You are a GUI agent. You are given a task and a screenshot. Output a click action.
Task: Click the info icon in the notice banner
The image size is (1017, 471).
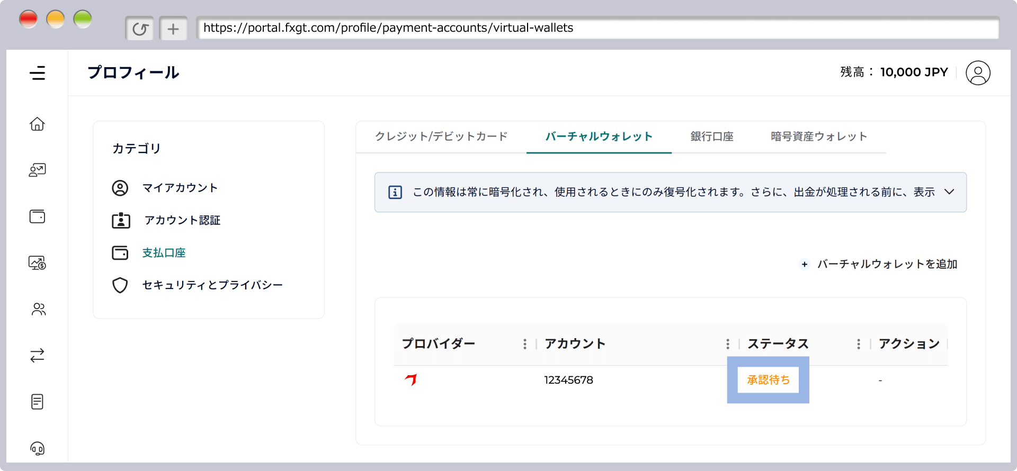click(x=395, y=192)
